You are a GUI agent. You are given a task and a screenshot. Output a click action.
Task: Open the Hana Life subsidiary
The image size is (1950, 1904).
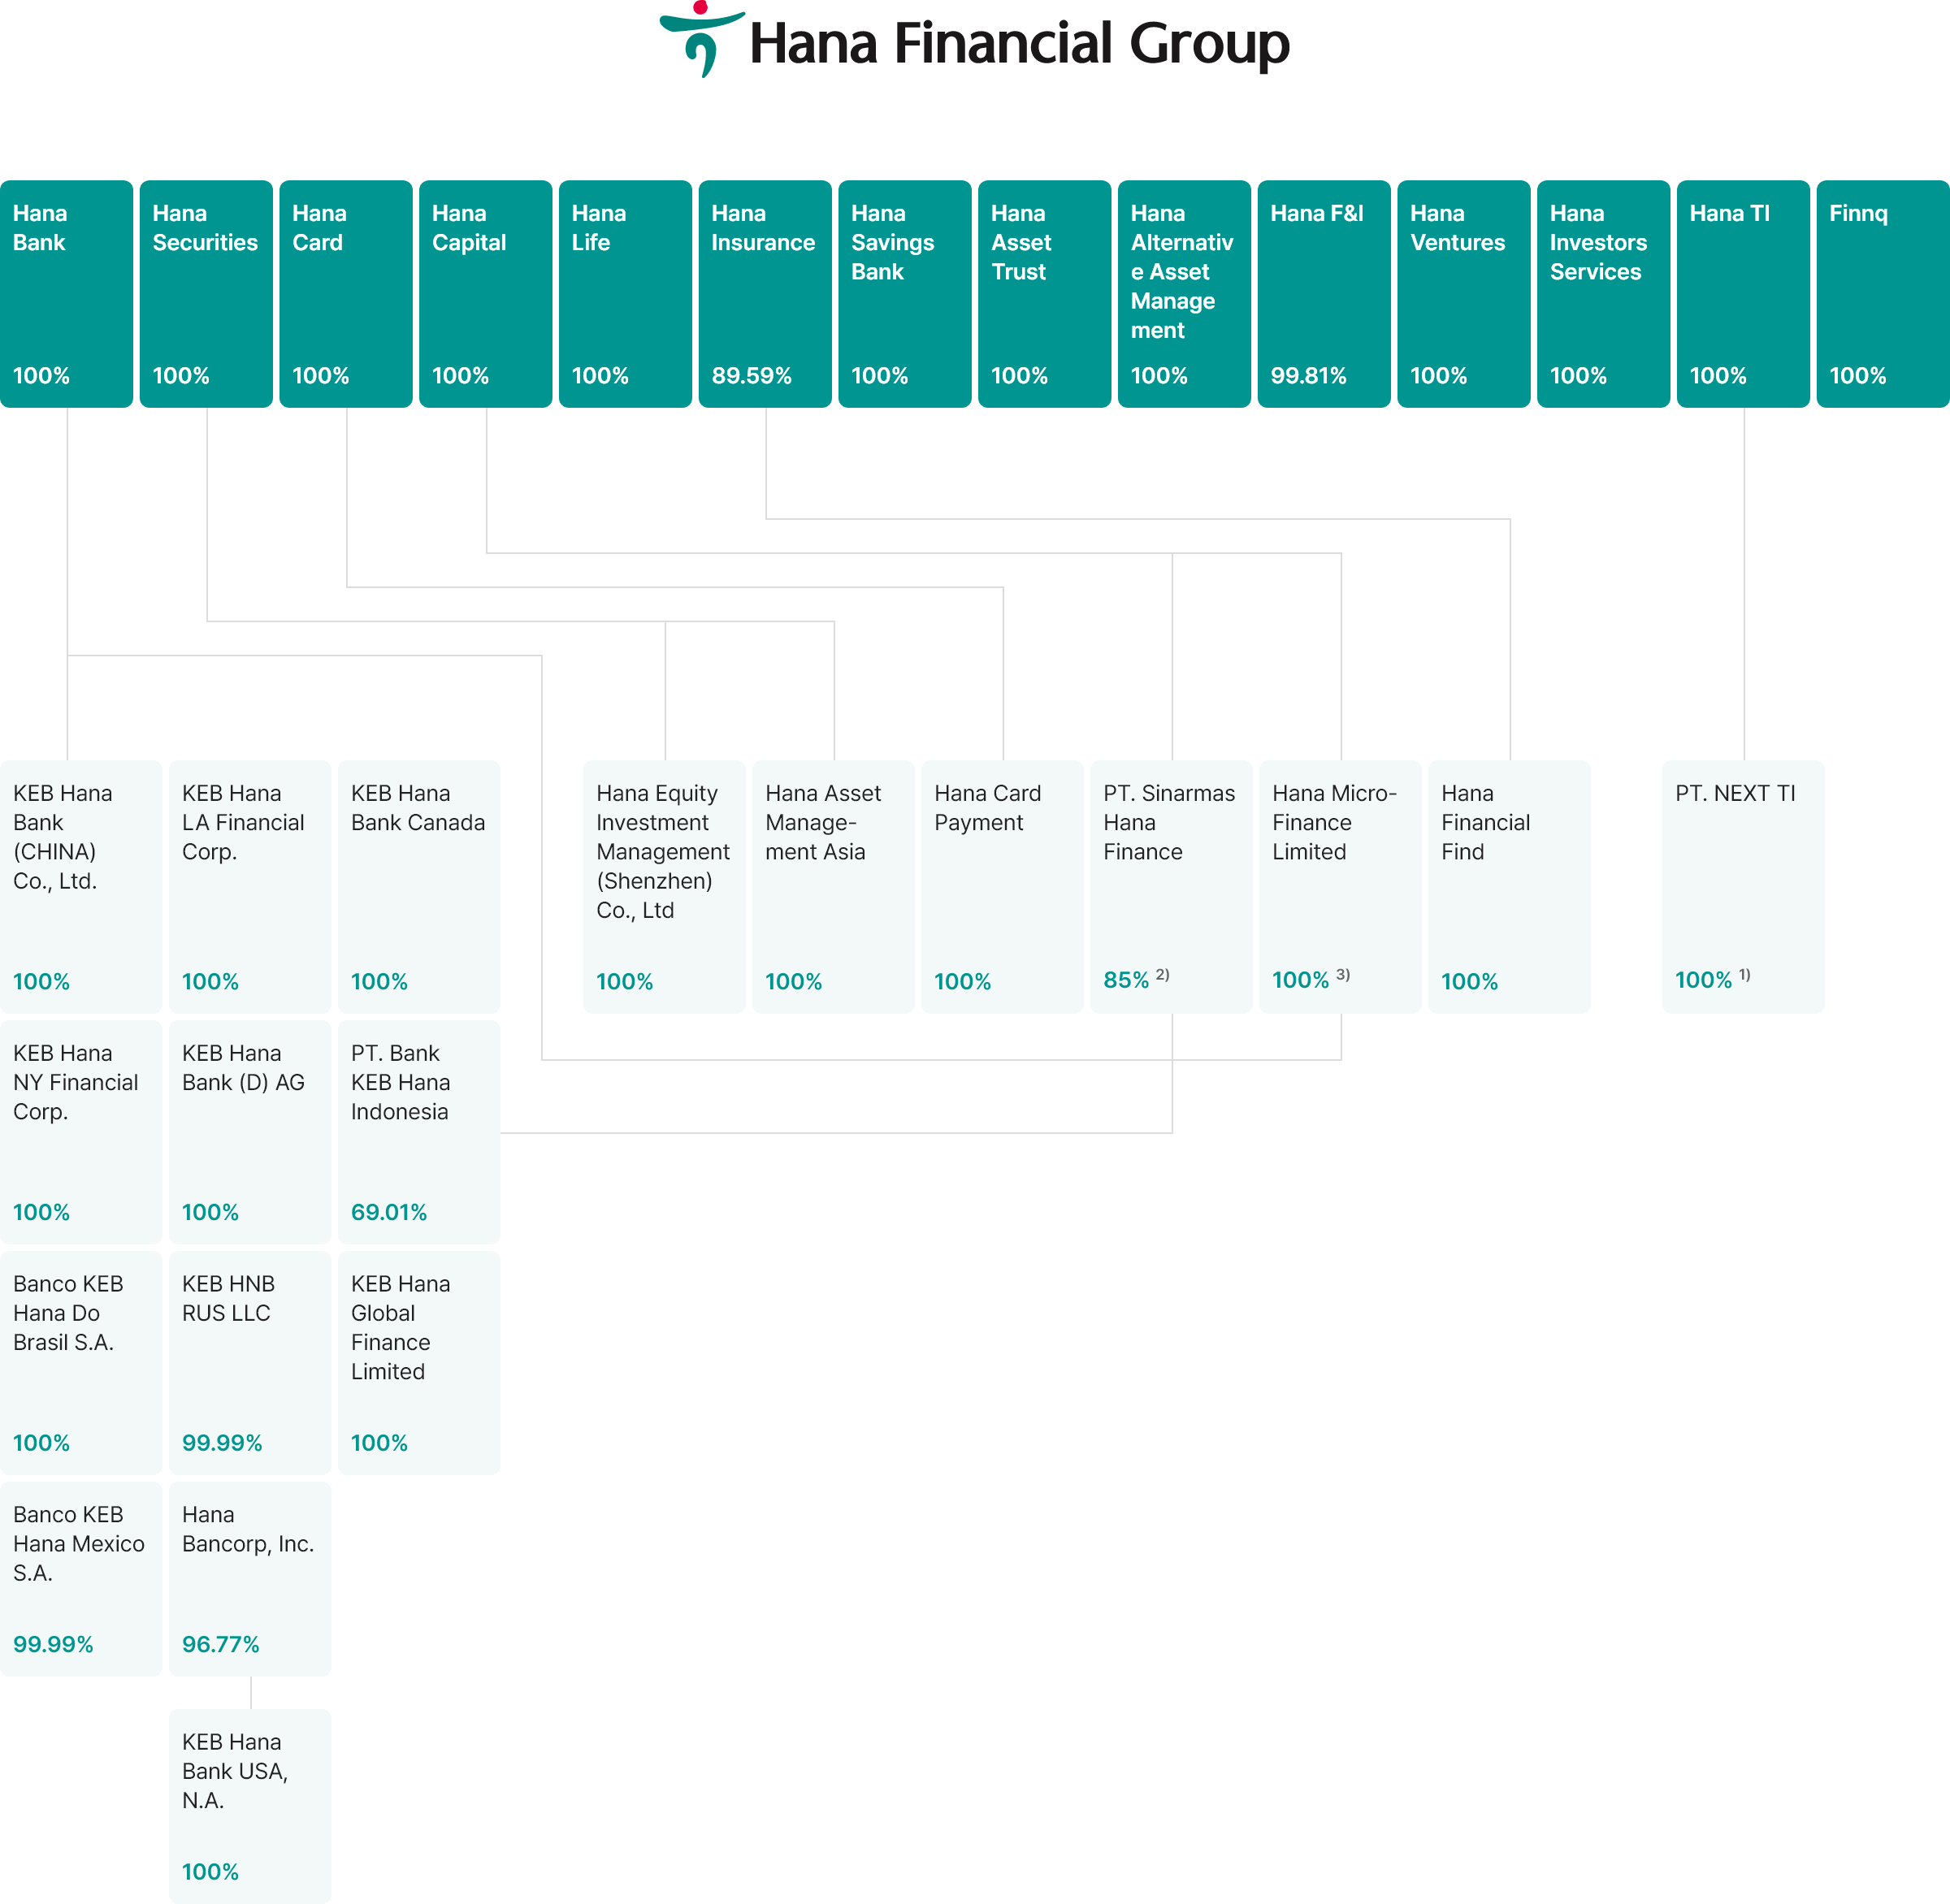tap(624, 292)
